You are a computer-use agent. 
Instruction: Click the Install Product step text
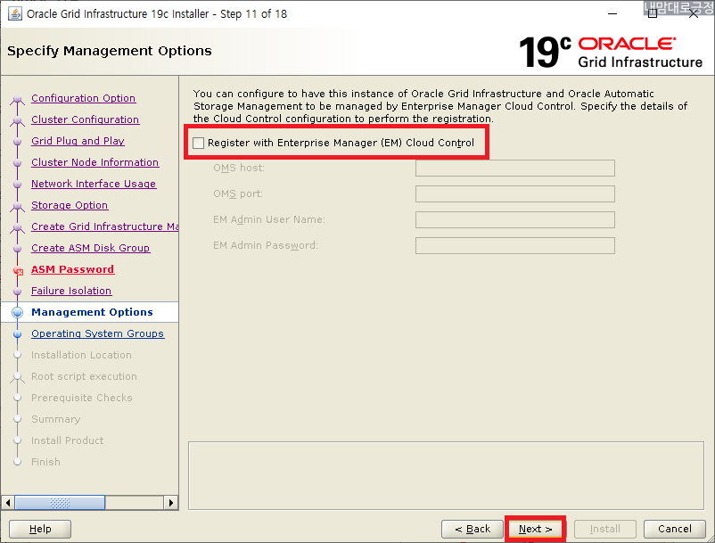point(67,440)
